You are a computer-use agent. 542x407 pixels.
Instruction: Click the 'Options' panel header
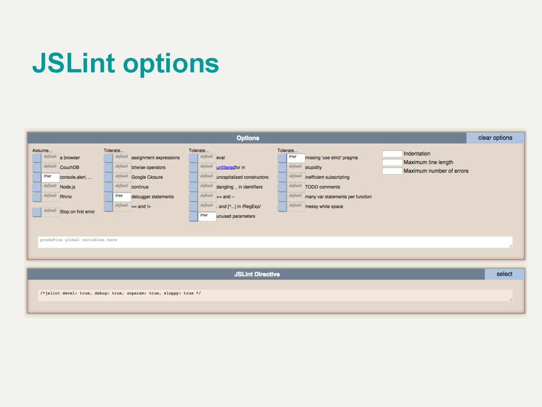coord(247,138)
